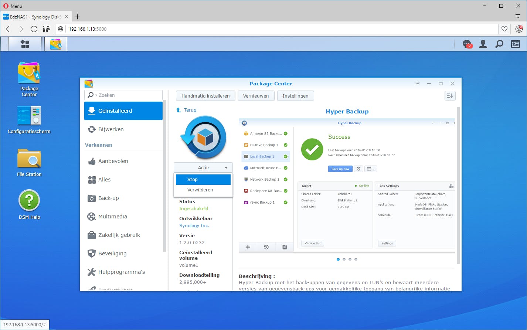Viewport: 527px width, 330px height.
Task: Open the Synology Inc. developer link
Action: click(x=194, y=225)
